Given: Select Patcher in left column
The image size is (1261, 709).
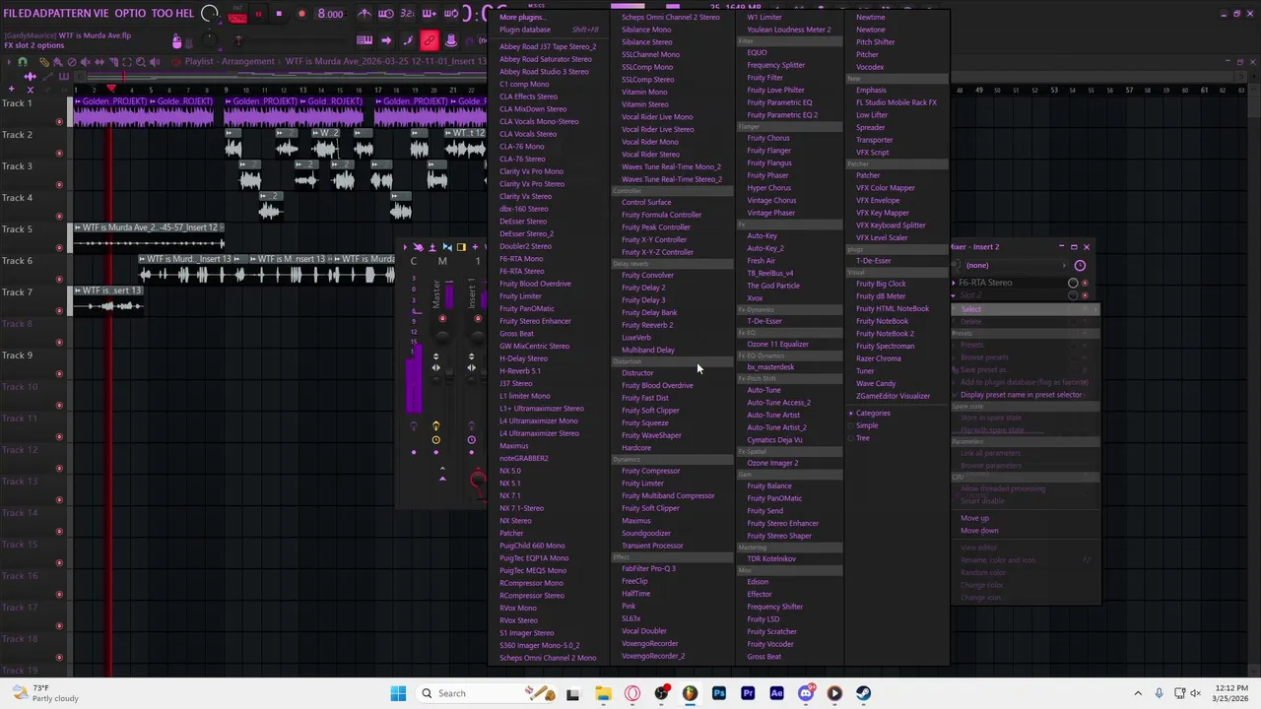Looking at the screenshot, I should [511, 534].
